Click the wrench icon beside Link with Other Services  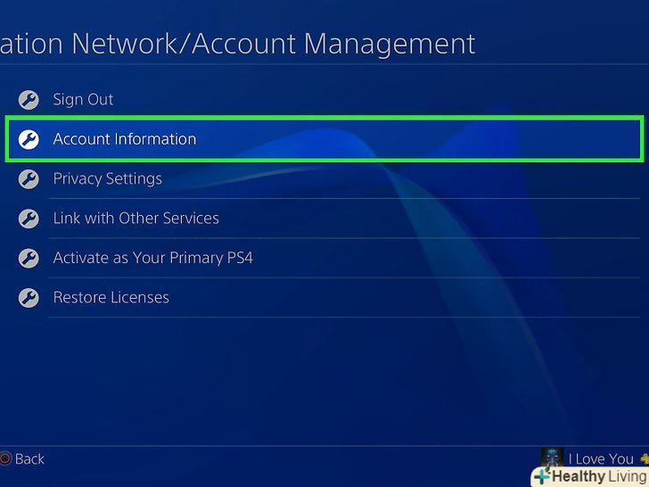pyautogui.click(x=29, y=219)
